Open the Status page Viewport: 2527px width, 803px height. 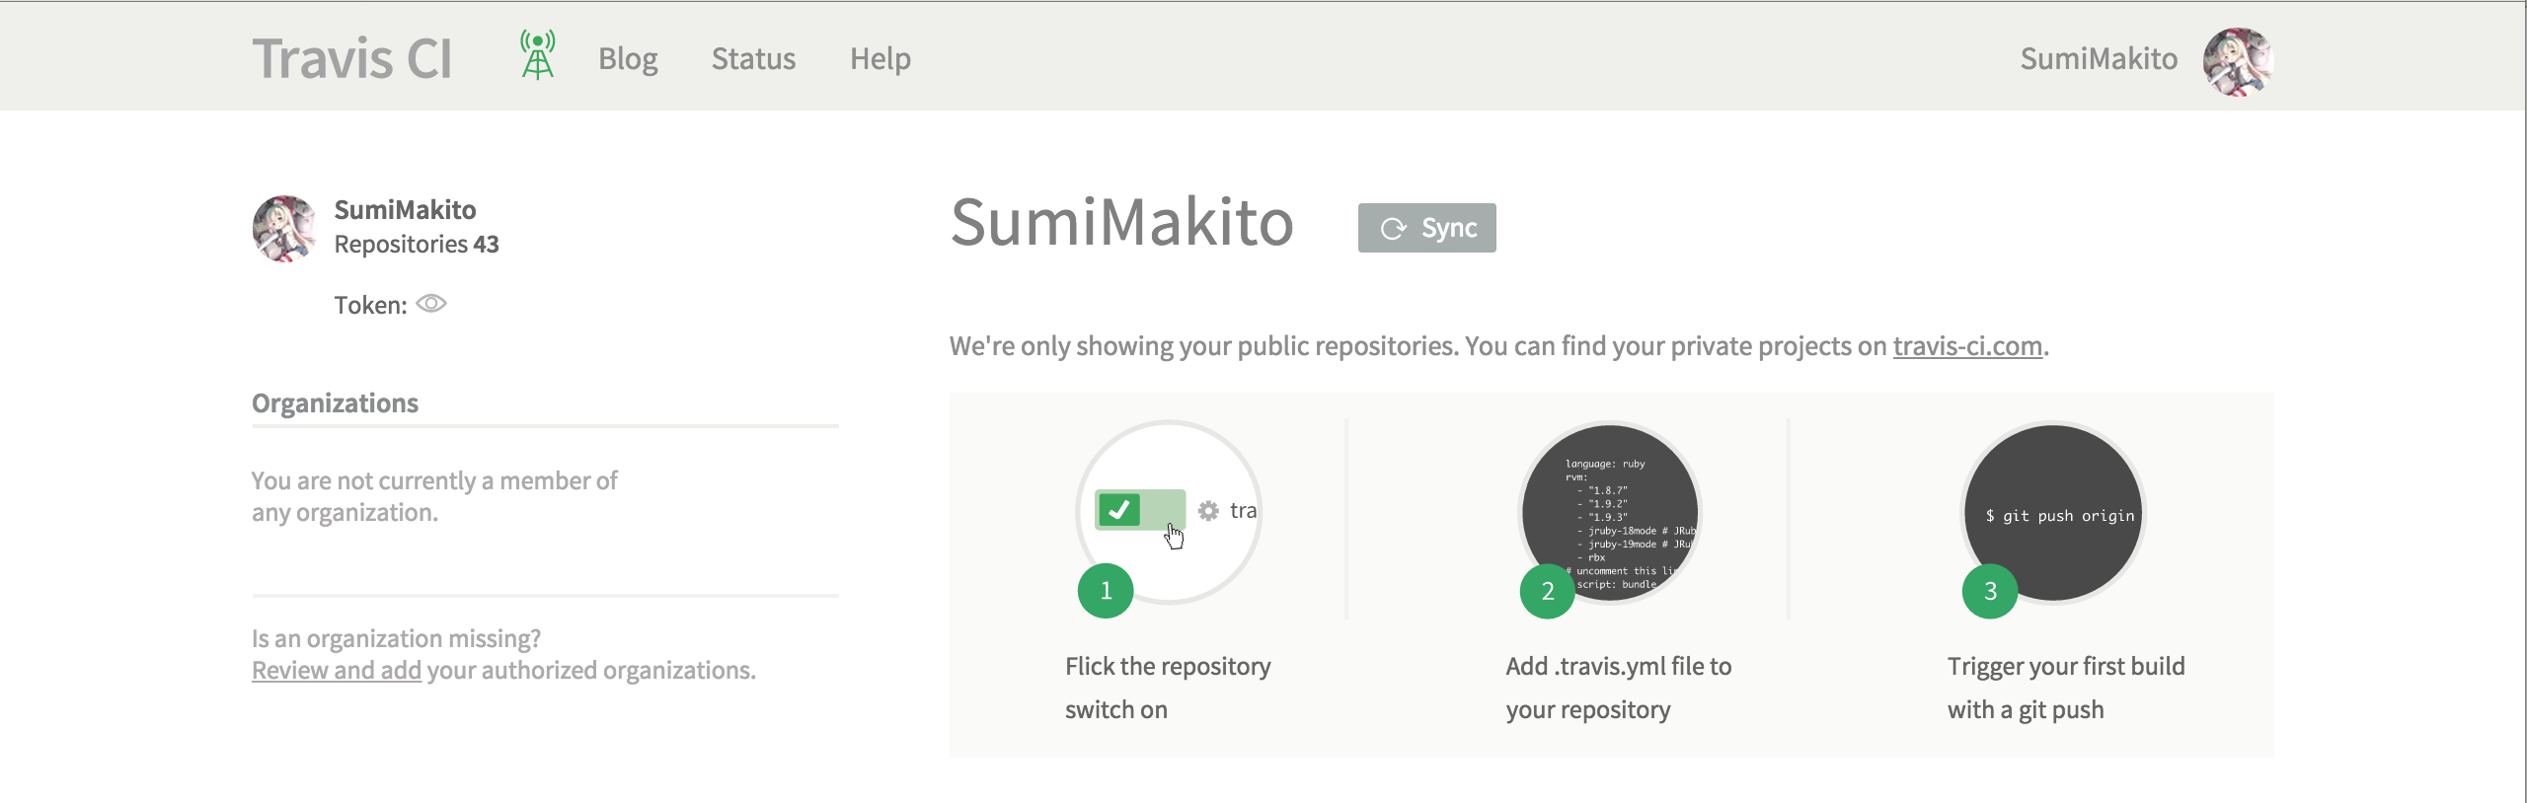pos(753,59)
